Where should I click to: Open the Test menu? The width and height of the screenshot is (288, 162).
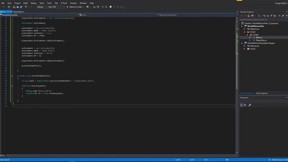[56, 3]
